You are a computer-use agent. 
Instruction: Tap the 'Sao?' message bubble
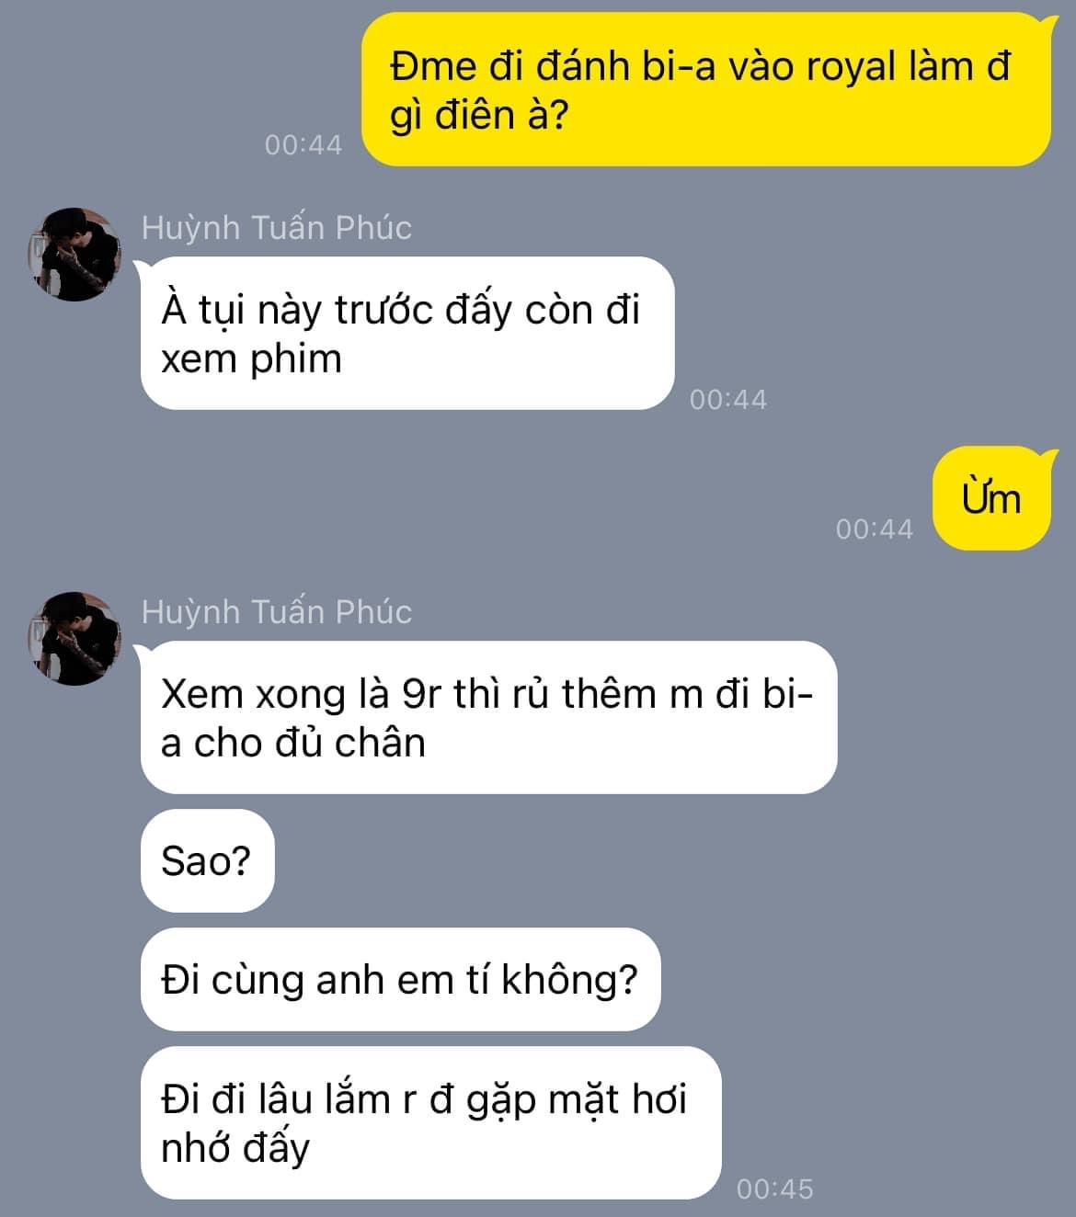[207, 860]
